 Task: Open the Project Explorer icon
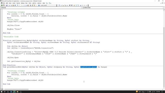(x=30, y=5)
